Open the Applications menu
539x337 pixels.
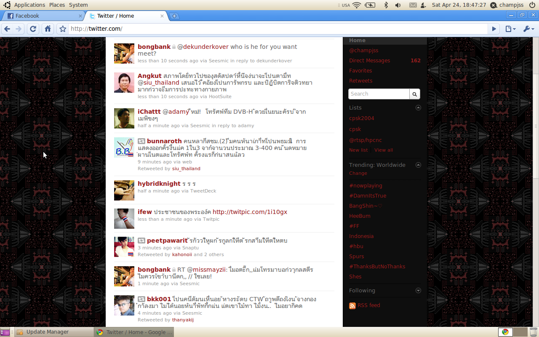[x=29, y=5]
